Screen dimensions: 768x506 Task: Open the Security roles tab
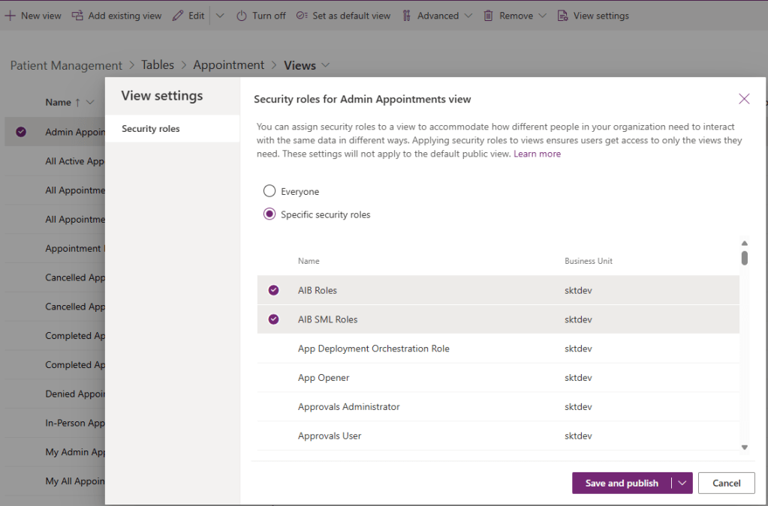[151, 129]
